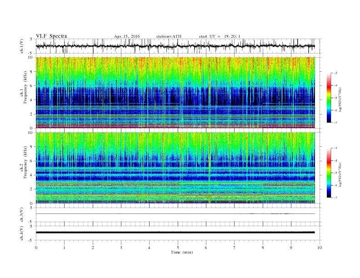Viewport: 360px width, 278px height.
Task: Click time-axis tick label "6" at the bottom
Action: (206, 248)
